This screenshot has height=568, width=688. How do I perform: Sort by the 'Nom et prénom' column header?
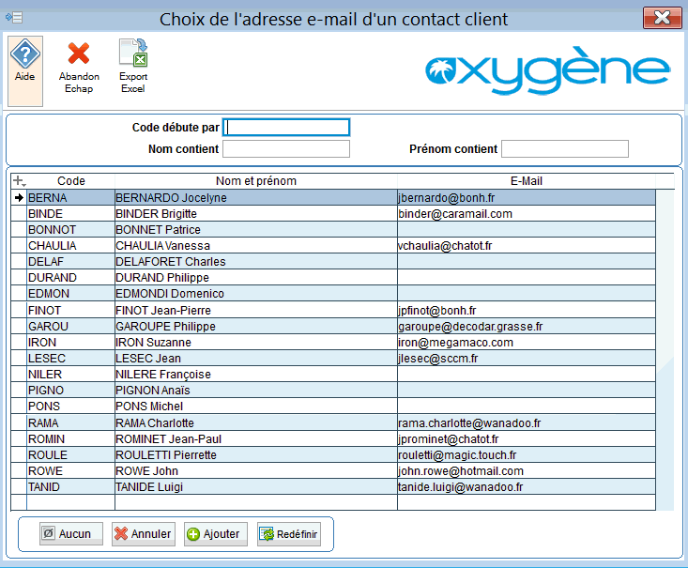[255, 181]
